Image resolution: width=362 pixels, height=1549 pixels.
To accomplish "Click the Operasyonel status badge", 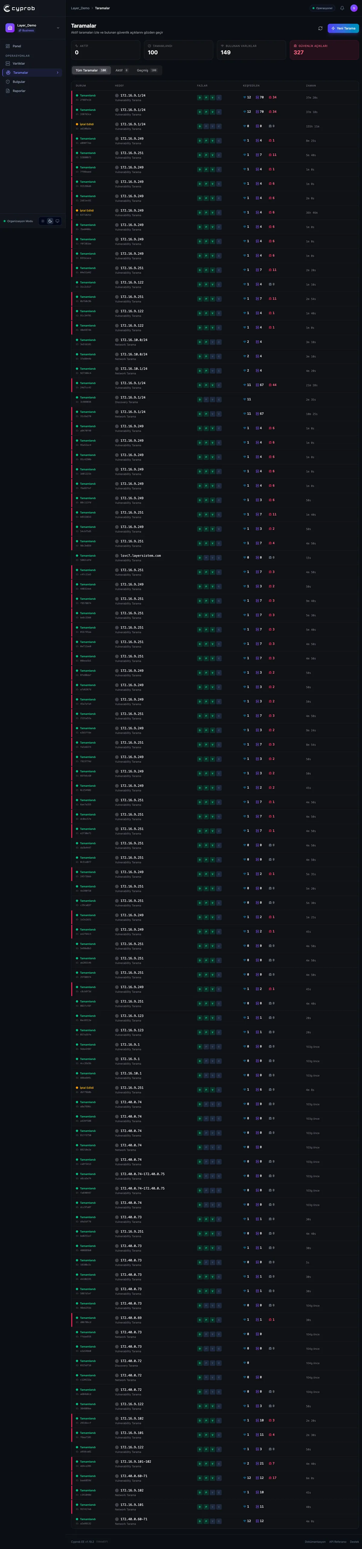I will (x=322, y=8).
